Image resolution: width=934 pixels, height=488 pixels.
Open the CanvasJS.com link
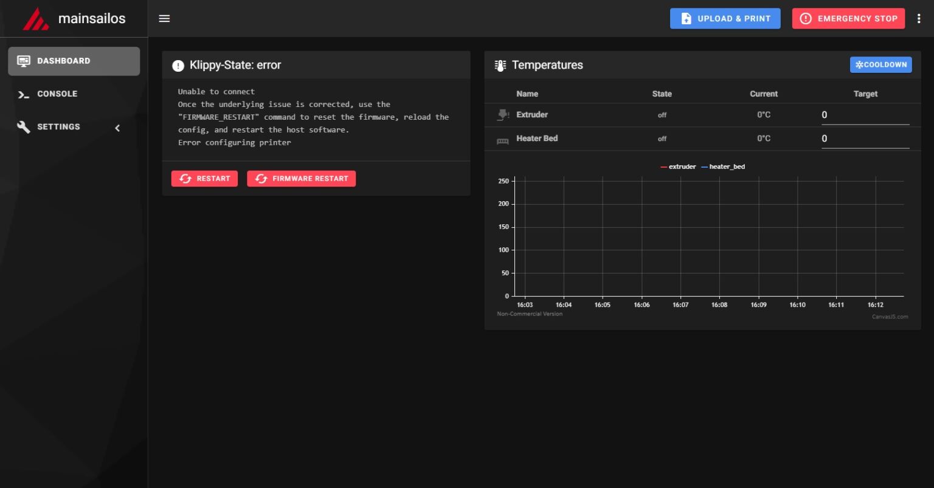(x=890, y=316)
